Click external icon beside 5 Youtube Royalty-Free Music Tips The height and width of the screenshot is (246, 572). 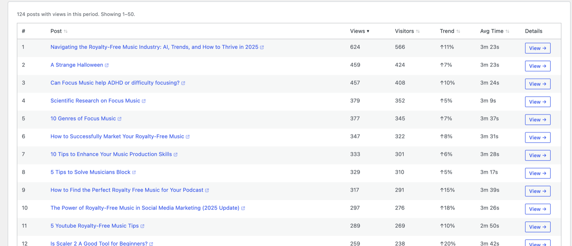pos(142,226)
